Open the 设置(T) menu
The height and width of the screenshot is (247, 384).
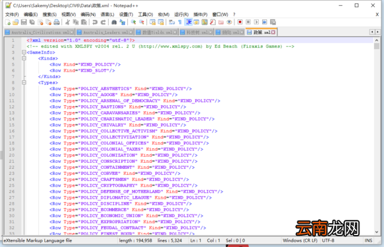point(126,15)
